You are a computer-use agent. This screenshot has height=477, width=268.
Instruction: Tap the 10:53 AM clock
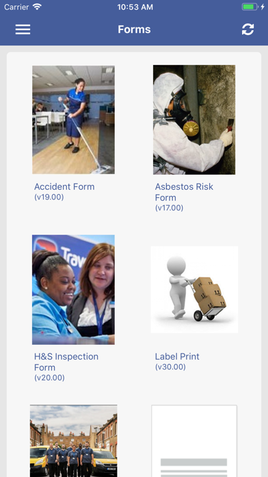pos(135,7)
